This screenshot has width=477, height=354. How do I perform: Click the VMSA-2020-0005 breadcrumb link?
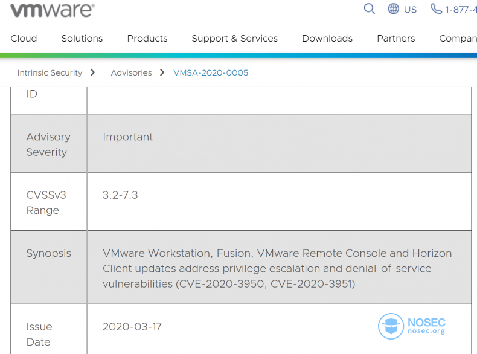click(211, 73)
